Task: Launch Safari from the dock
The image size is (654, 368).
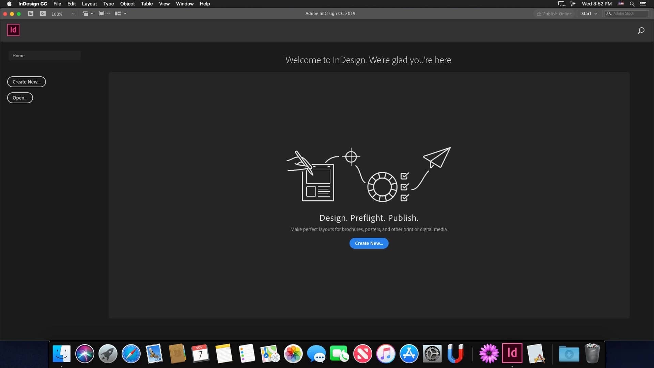Action: pos(131,354)
